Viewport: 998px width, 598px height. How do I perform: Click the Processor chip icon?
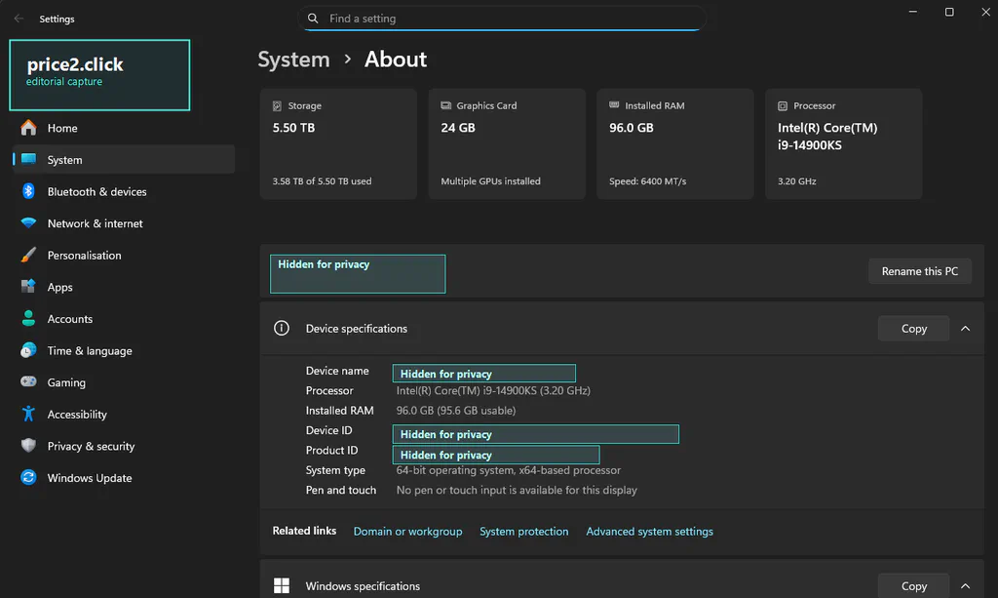[x=783, y=105]
